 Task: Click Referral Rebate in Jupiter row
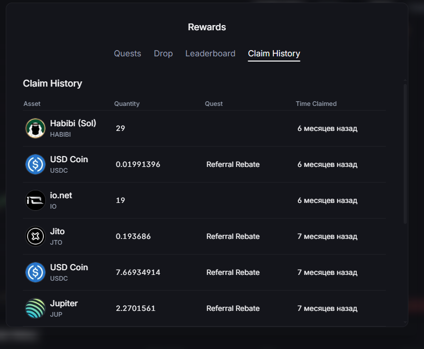(233, 308)
